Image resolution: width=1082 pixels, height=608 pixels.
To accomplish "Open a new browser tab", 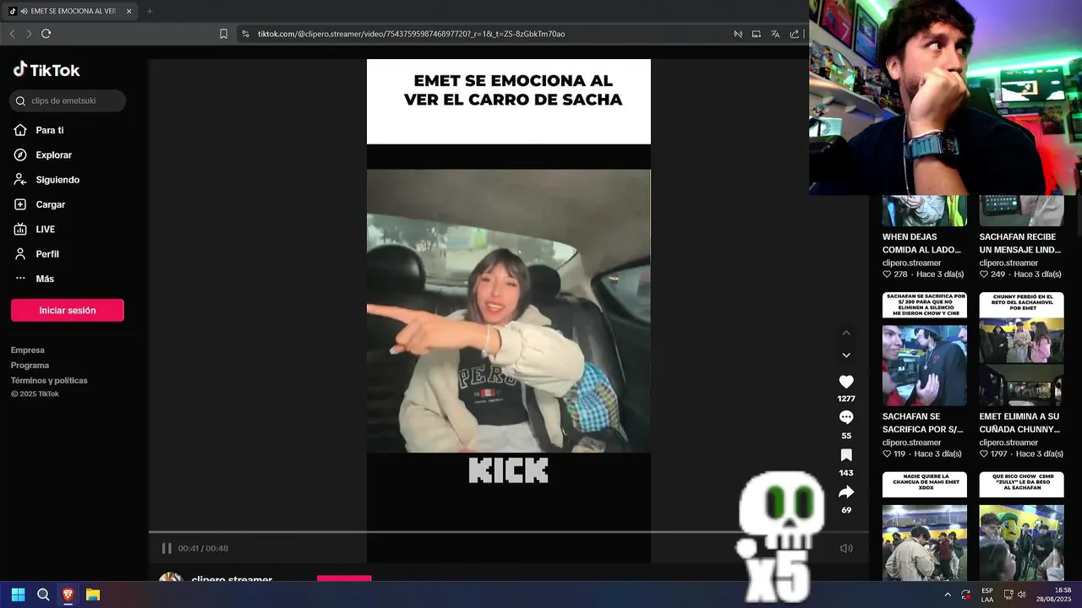I will click(x=150, y=11).
